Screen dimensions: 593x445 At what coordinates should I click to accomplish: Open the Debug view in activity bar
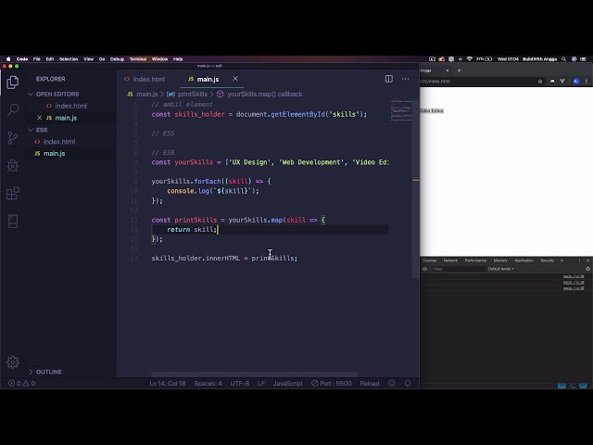[x=13, y=165]
